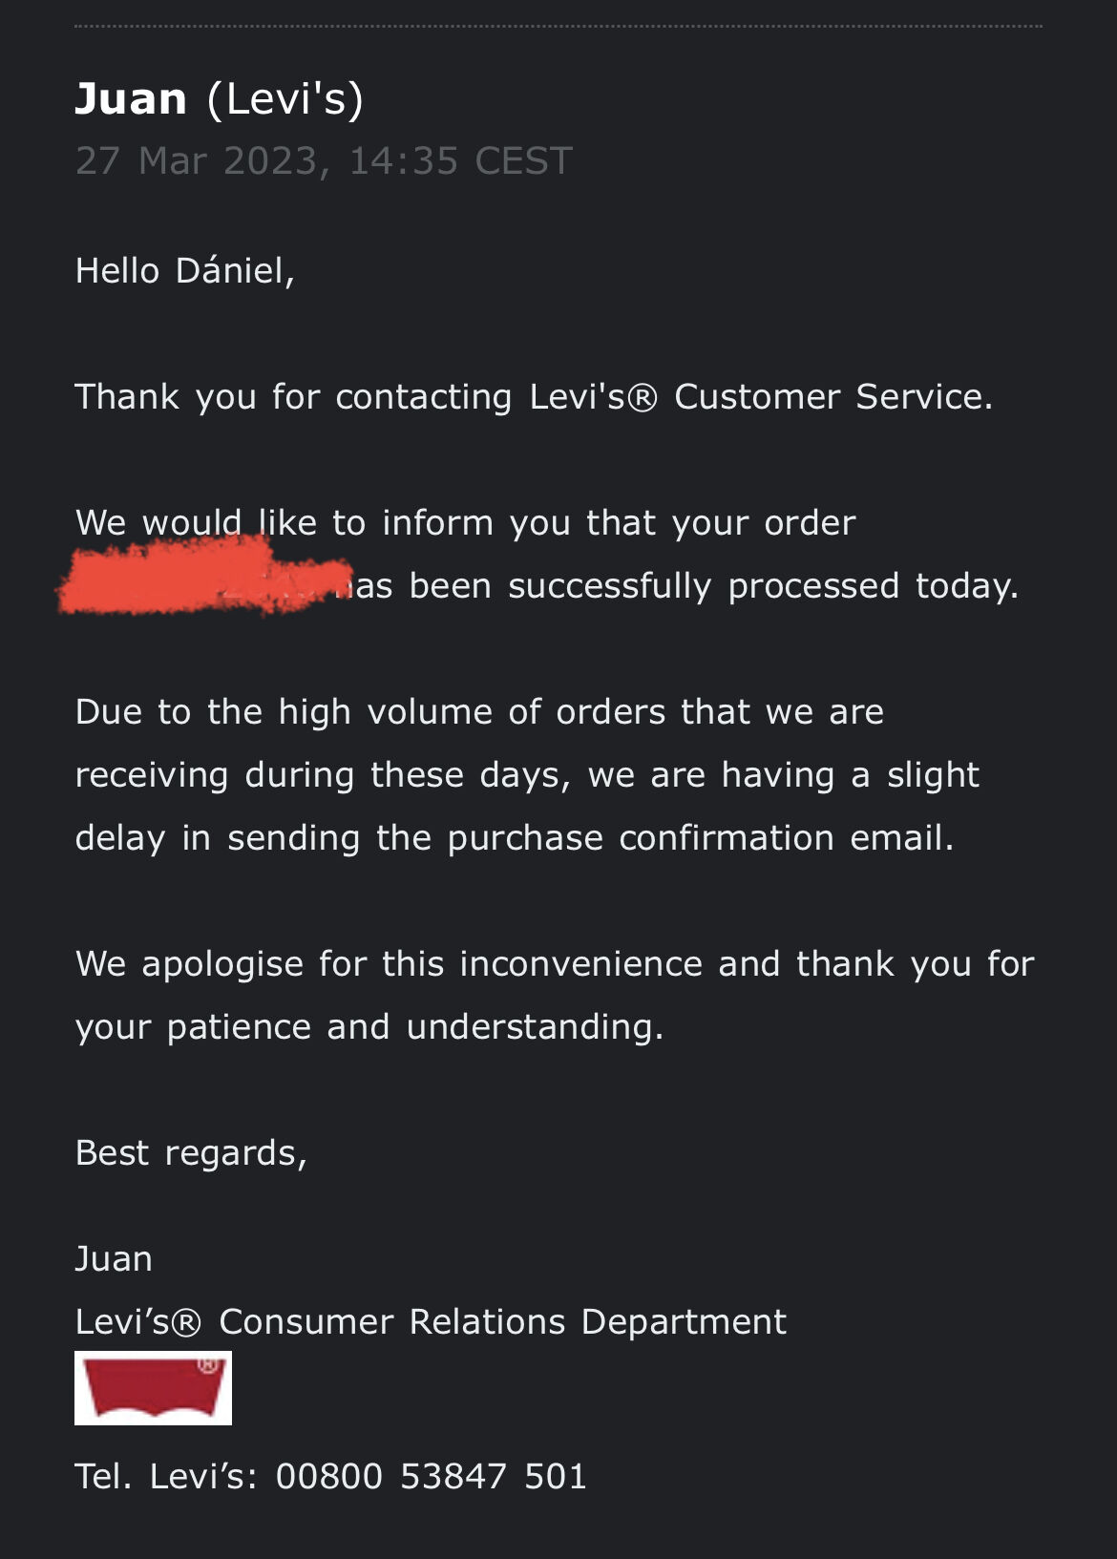Click the "Tel. Levi's:" label
Screen dimensions: 1117x1559
click(166, 1476)
